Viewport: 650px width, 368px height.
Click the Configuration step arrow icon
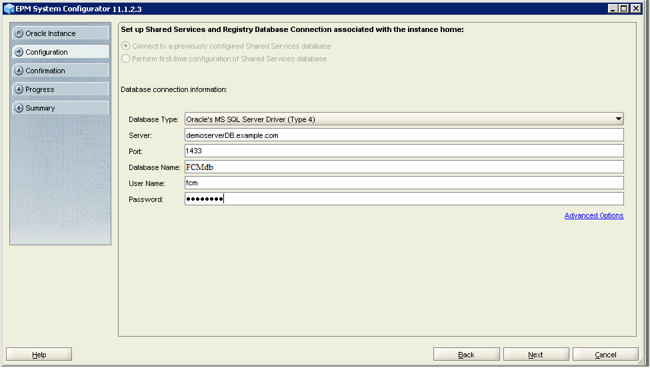pos(19,52)
